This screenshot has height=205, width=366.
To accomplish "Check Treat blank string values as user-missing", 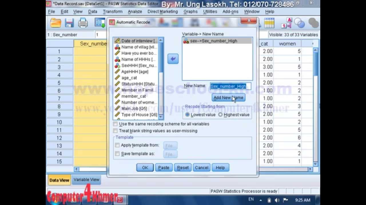I will click(x=115, y=131).
